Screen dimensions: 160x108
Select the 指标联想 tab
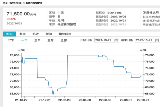pos(65,34)
